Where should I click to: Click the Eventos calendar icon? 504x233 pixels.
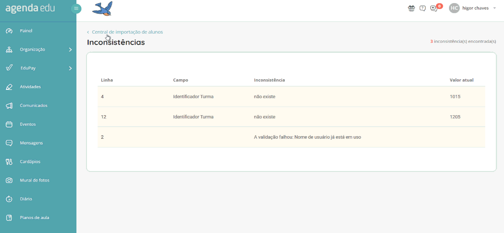pyautogui.click(x=9, y=124)
